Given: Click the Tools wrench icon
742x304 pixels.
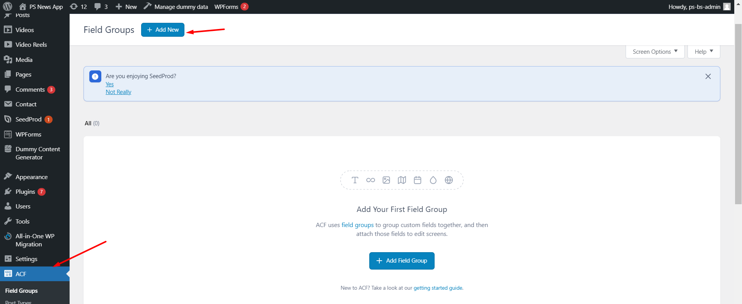Looking at the screenshot, I should (8, 221).
